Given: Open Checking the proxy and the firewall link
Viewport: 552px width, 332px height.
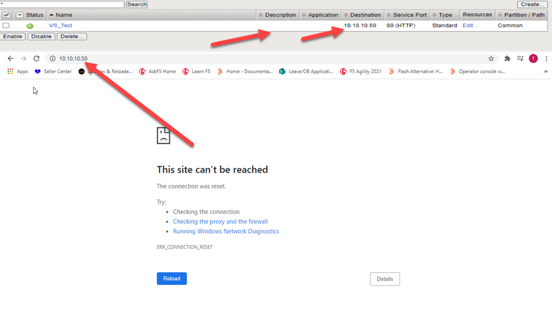Looking at the screenshot, I should click(220, 221).
